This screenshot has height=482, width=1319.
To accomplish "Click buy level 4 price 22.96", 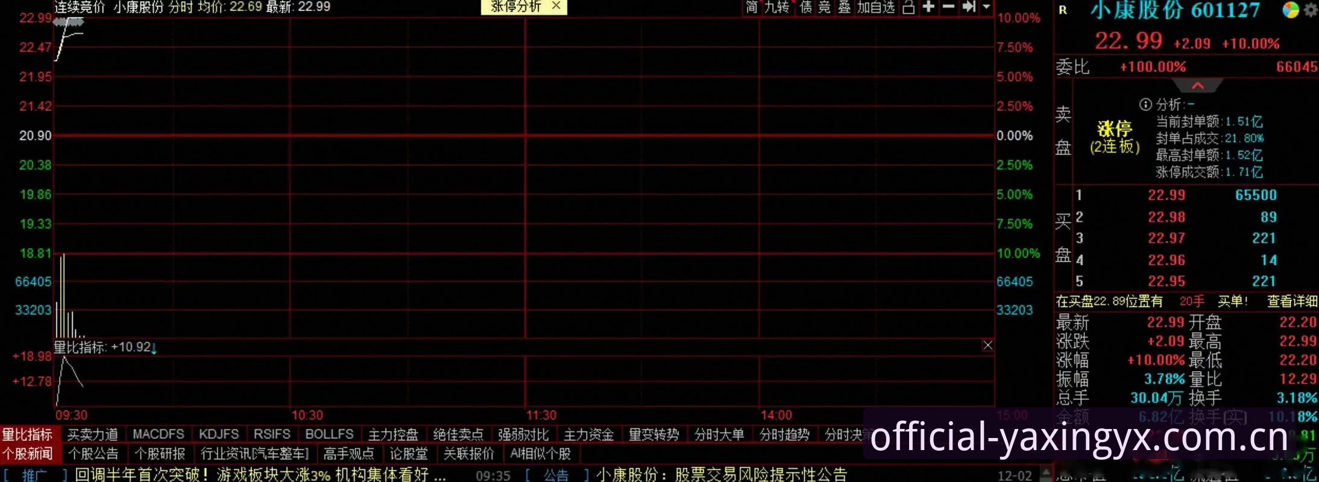I will [x=1166, y=260].
